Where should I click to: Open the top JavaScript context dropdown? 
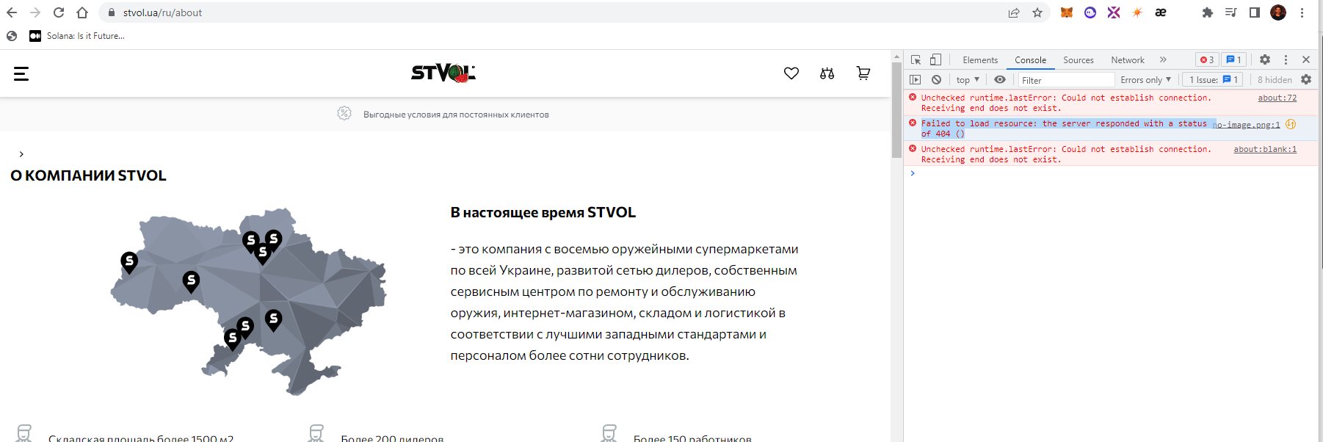coord(968,79)
